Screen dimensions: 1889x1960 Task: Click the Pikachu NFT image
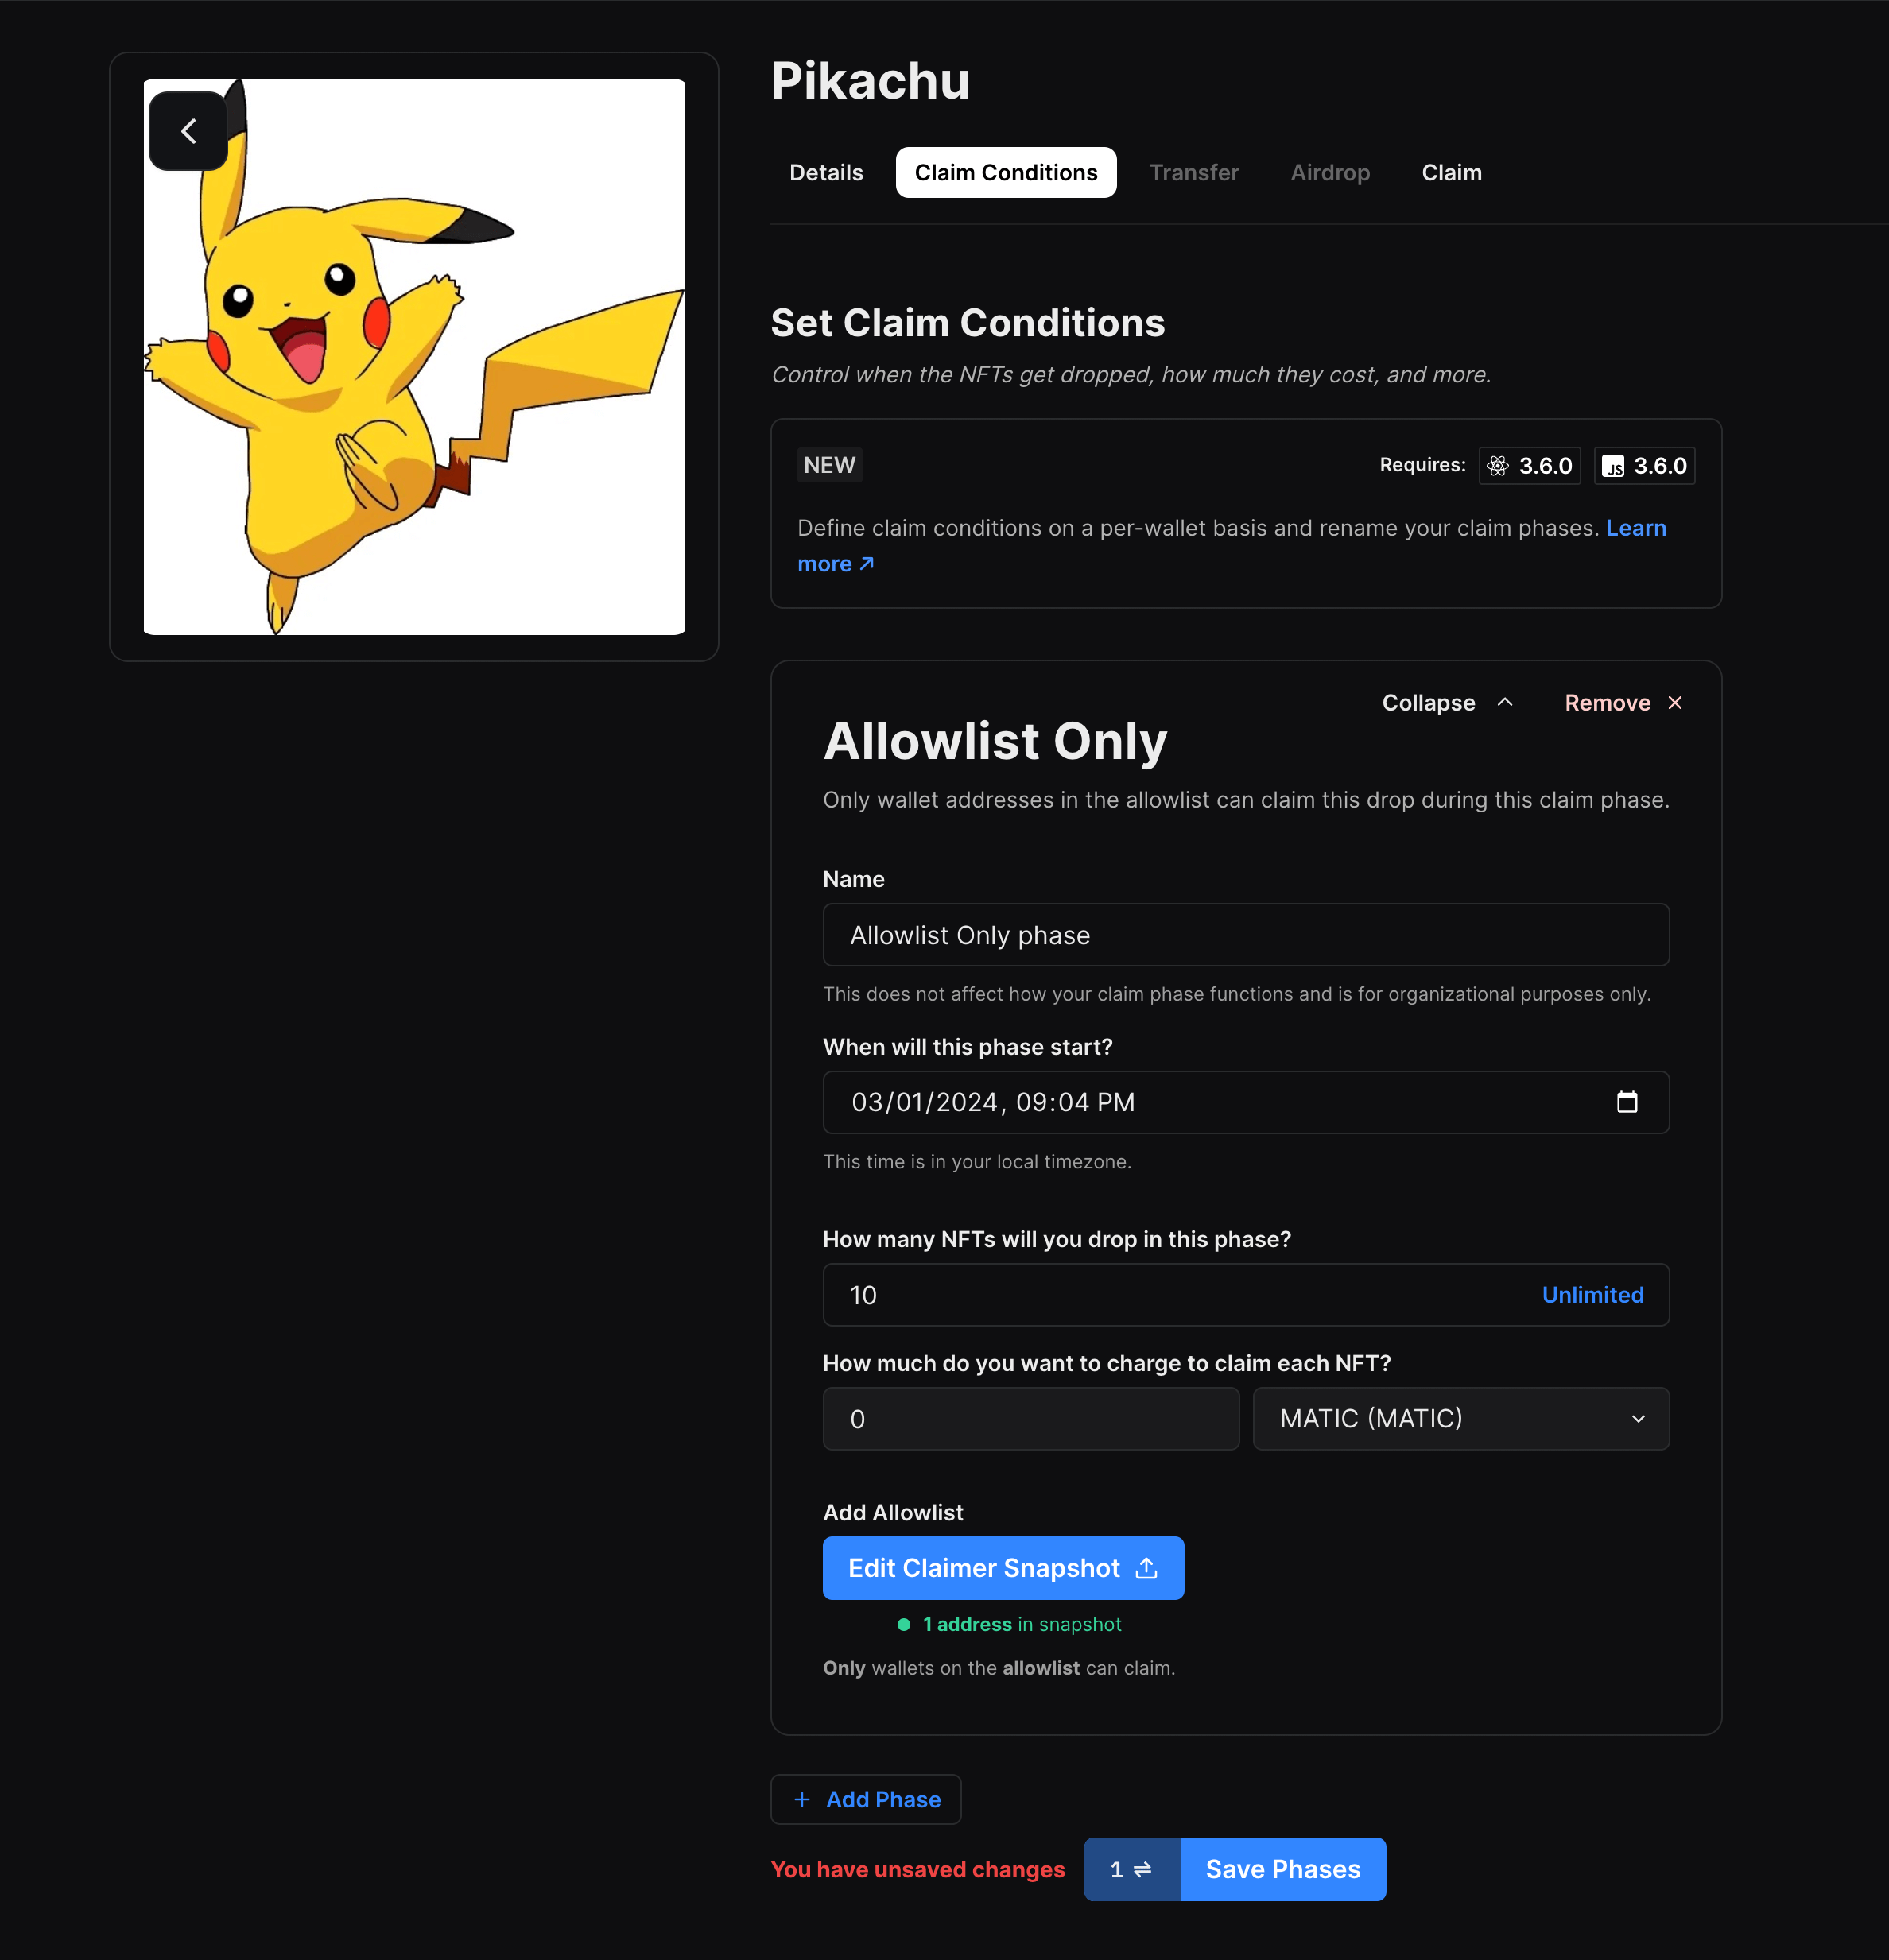[x=413, y=357]
